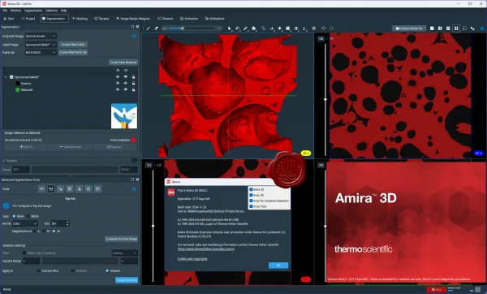Open the File menu
This screenshot has height=294, width=487.
pos(5,11)
